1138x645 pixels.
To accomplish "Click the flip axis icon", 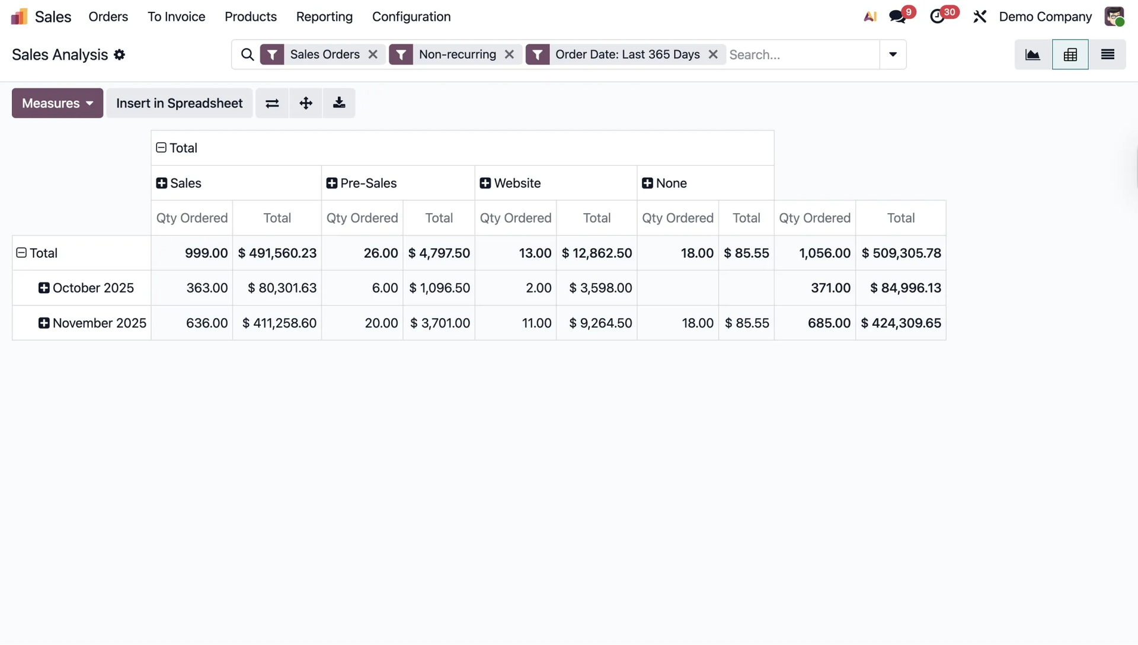I will pyautogui.click(x=272, y=103).
